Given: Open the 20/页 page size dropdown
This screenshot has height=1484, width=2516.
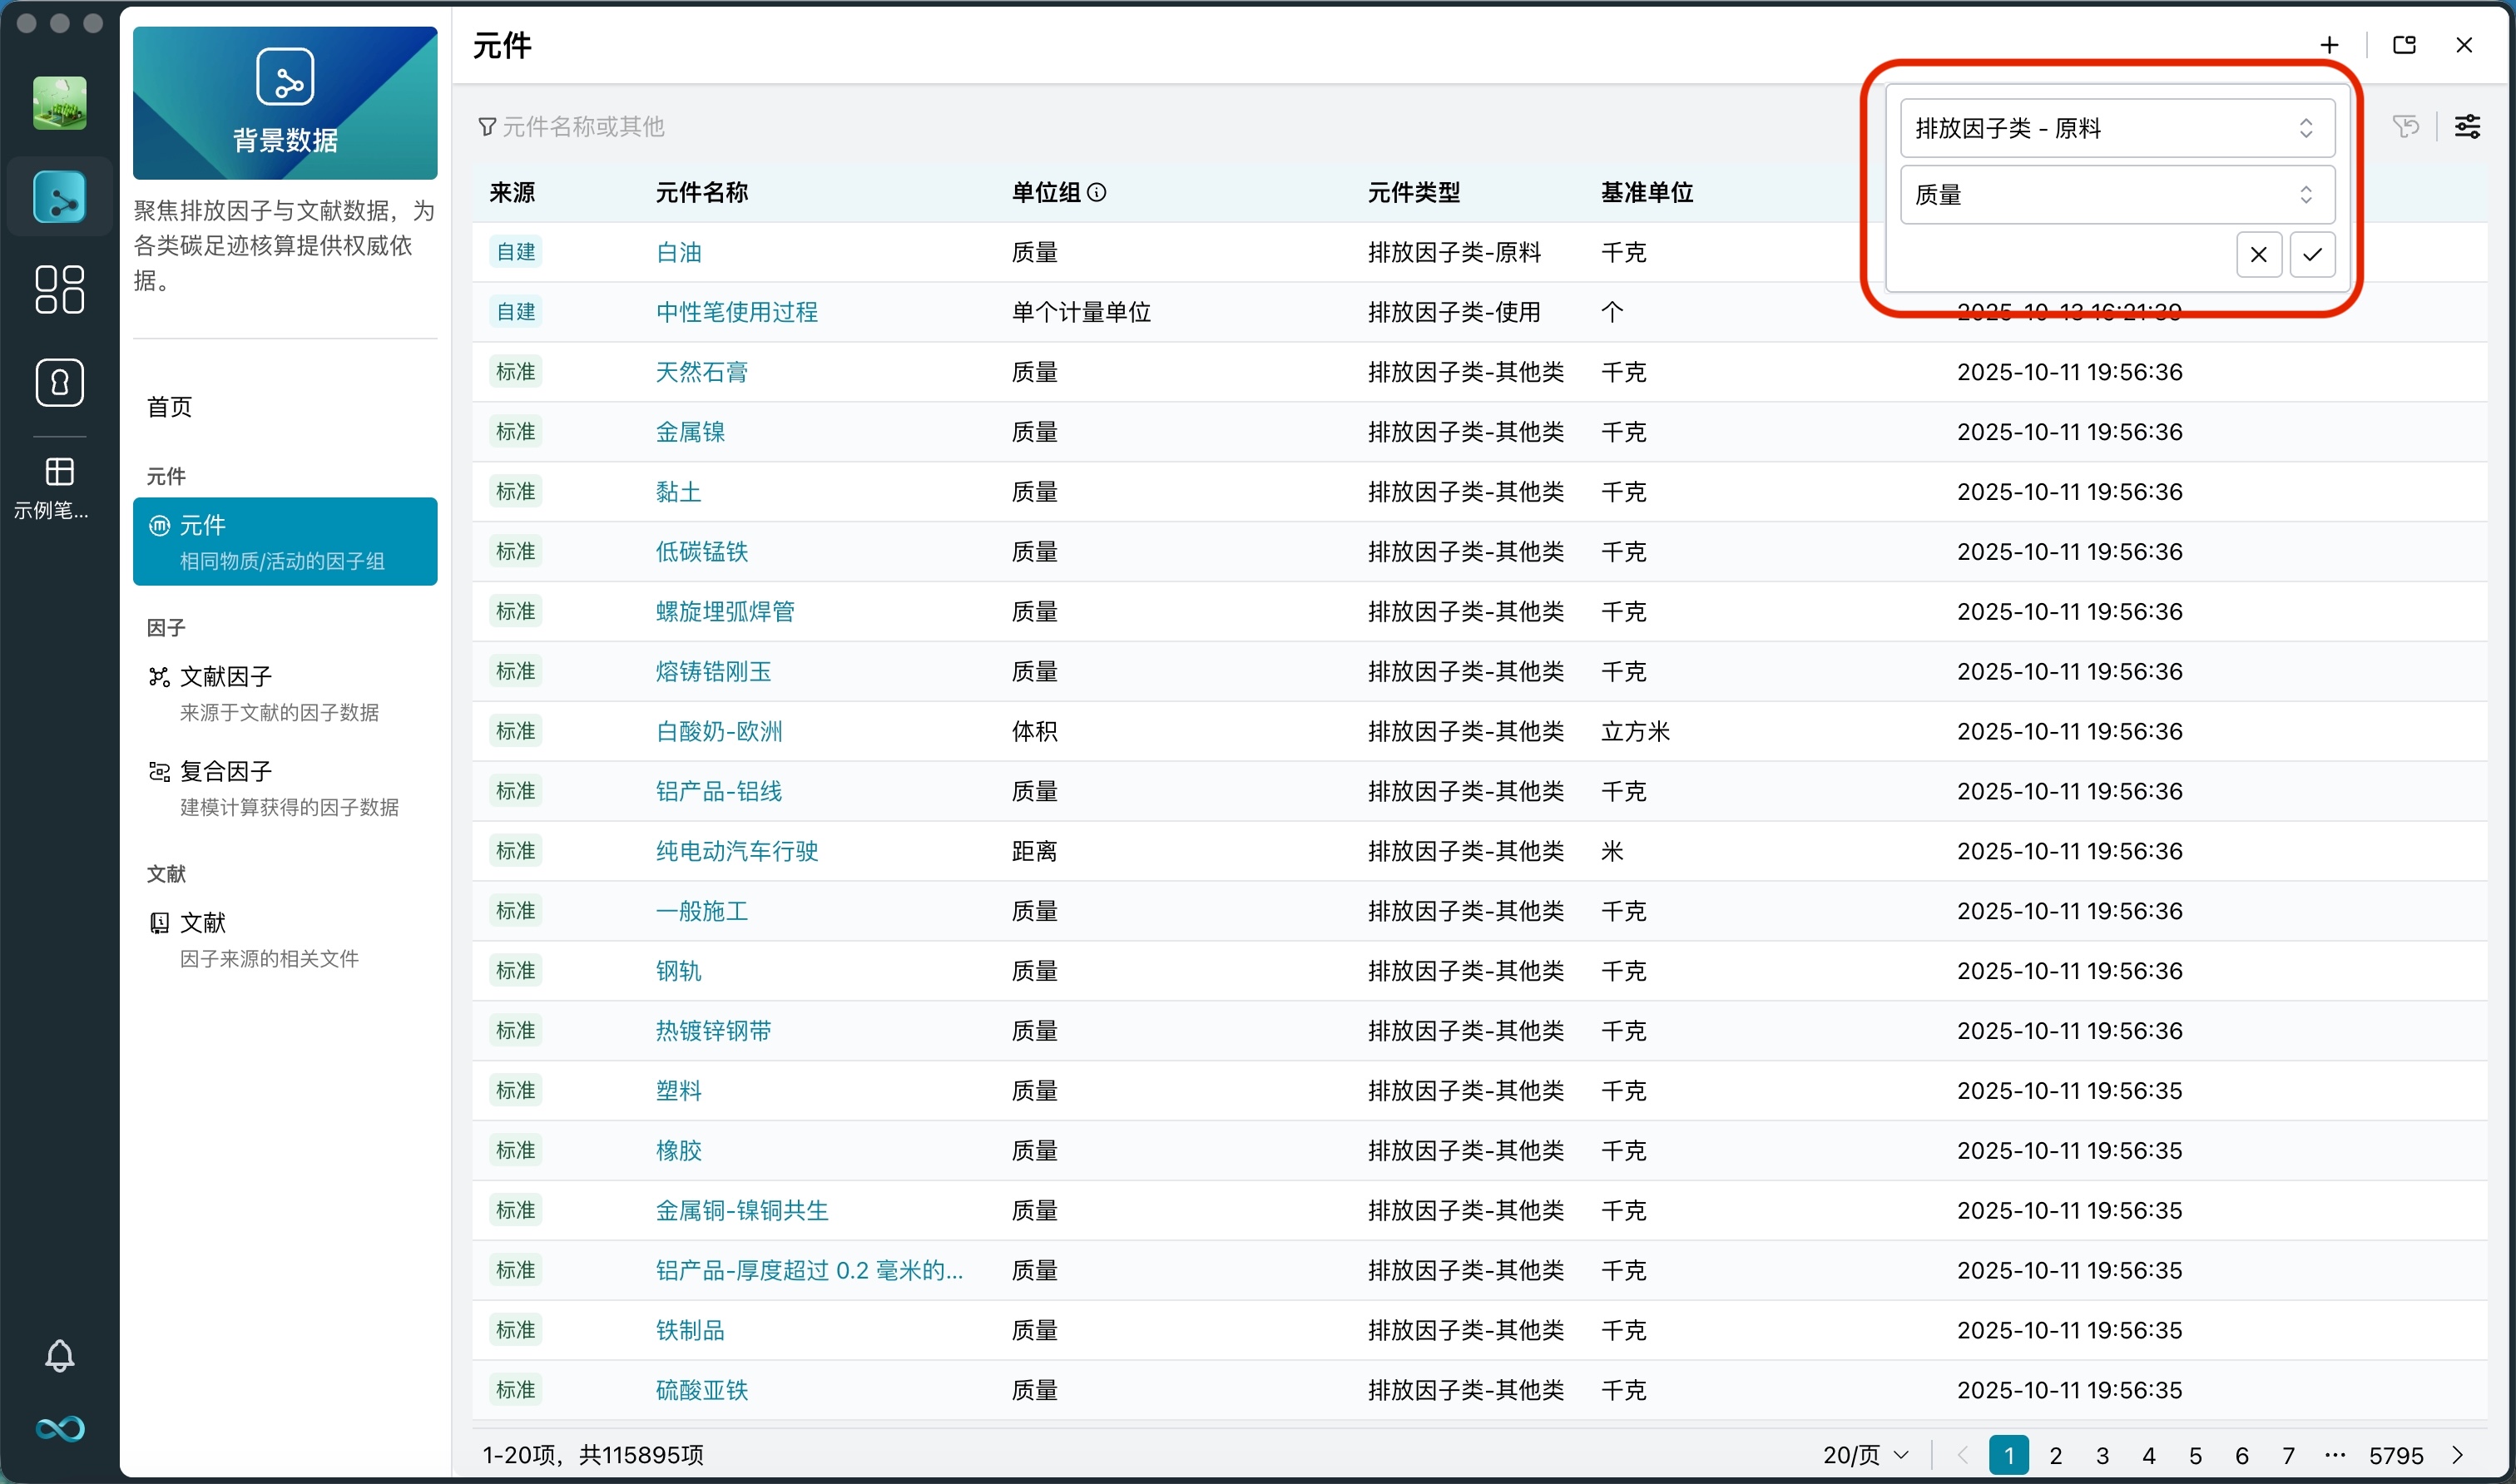Looking at the screenshot, I should pyautogui.click(x=1865, y=1454).
